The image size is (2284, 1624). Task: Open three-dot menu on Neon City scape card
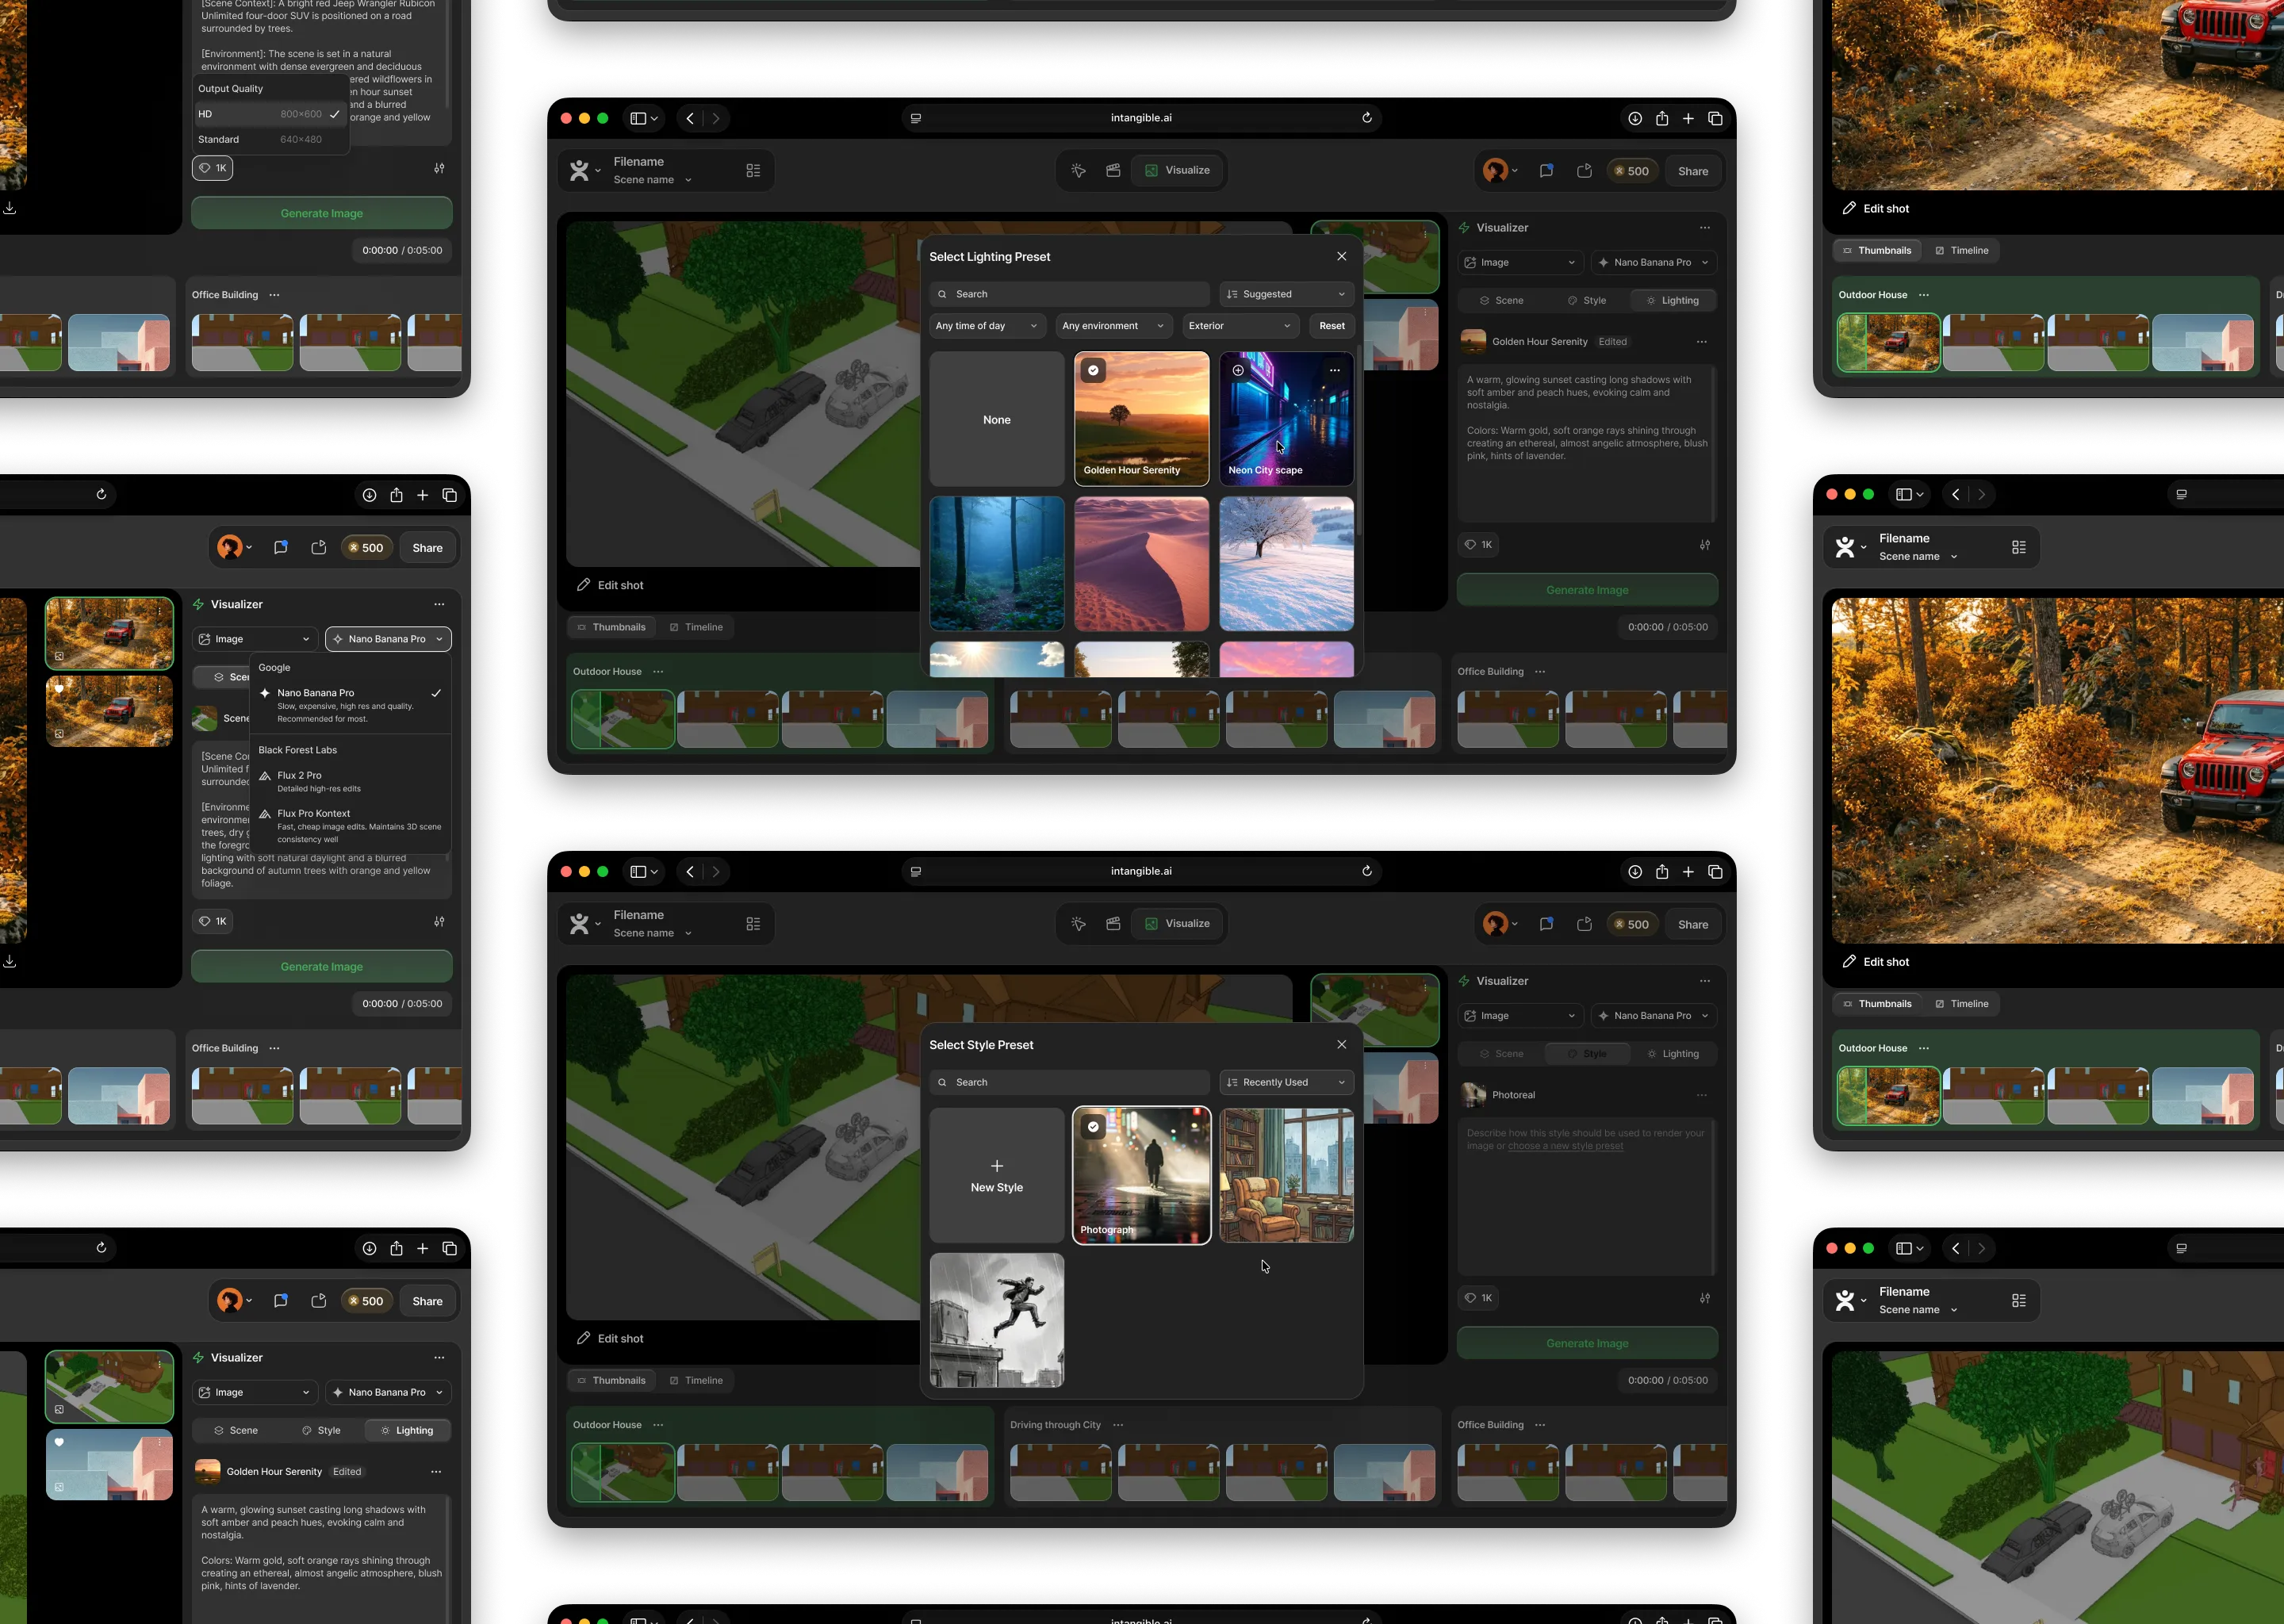click(1334, 370)
